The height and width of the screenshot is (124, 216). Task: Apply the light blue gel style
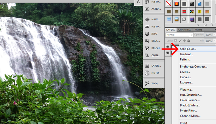[x=169, y=19]
